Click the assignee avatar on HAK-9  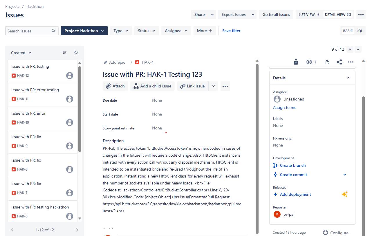click(70, 146)
